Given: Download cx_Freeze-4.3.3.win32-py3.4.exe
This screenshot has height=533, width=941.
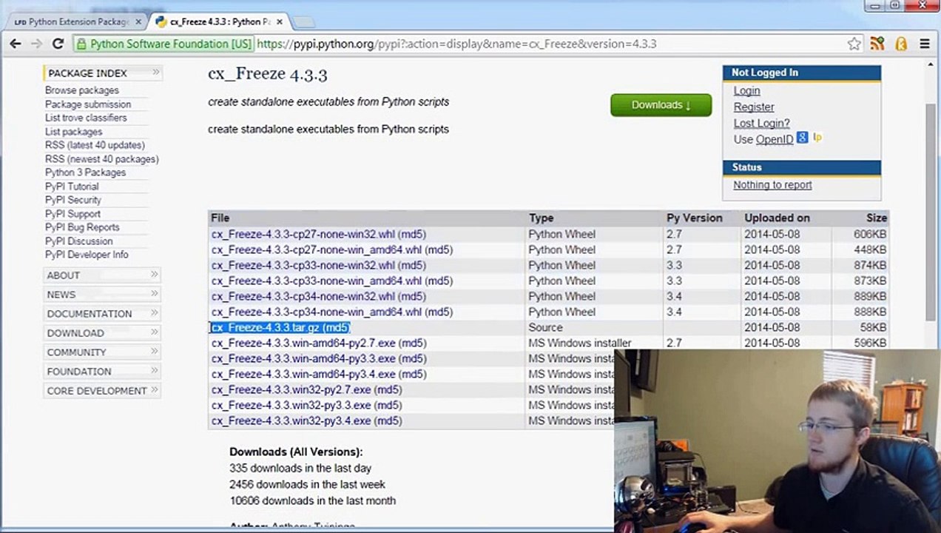Looking at the screenshot, I should click(291, 420).
